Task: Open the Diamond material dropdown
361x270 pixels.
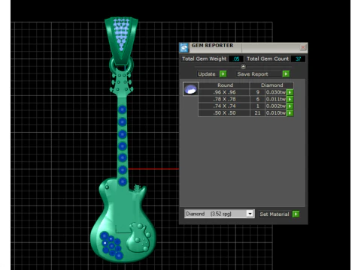Action: [250, 214]
